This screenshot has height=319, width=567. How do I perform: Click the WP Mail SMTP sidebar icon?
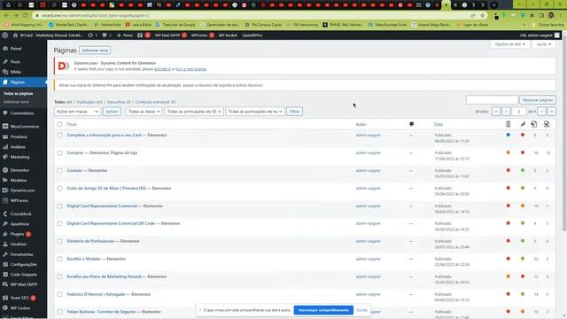pos(5,284)
